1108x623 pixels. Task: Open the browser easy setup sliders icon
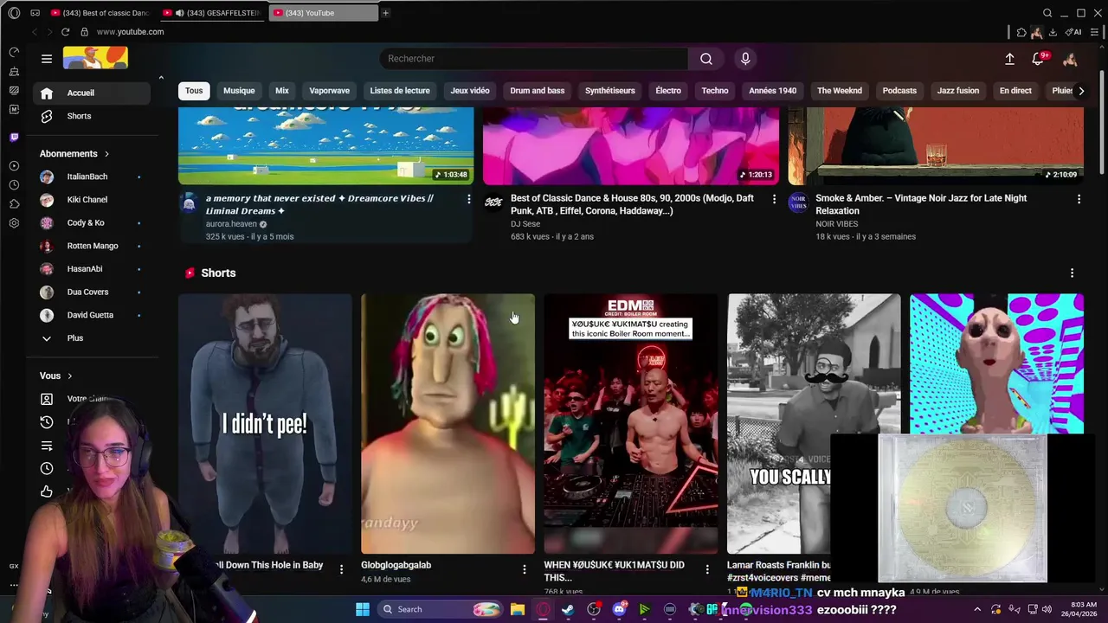[1094, 32]
